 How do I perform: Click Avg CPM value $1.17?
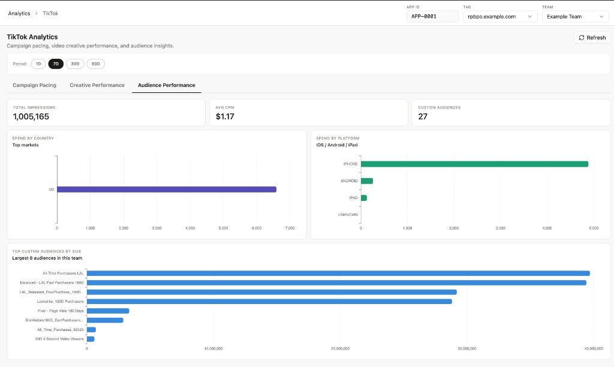pos(225,116)
